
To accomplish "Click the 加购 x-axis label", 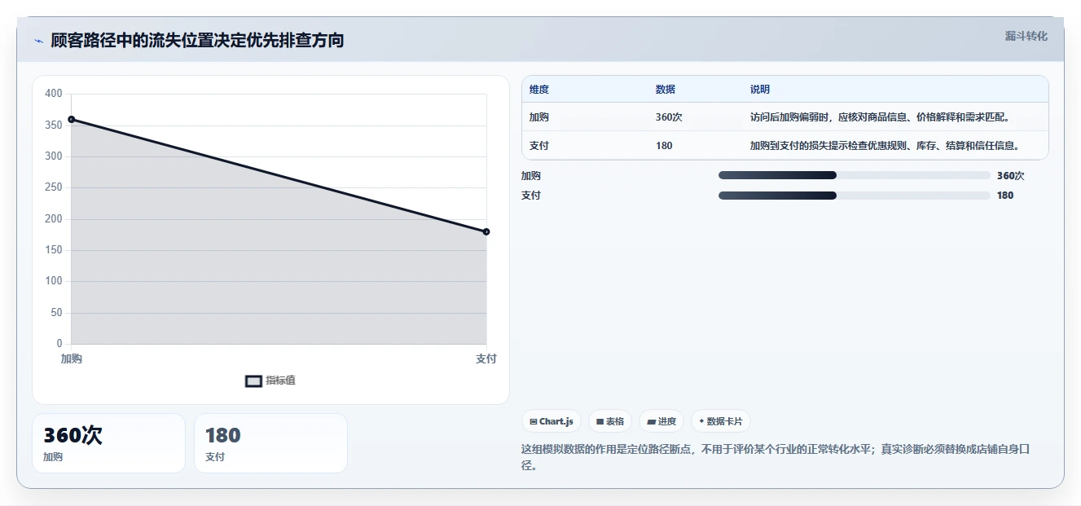I will [x=72, y=359].
